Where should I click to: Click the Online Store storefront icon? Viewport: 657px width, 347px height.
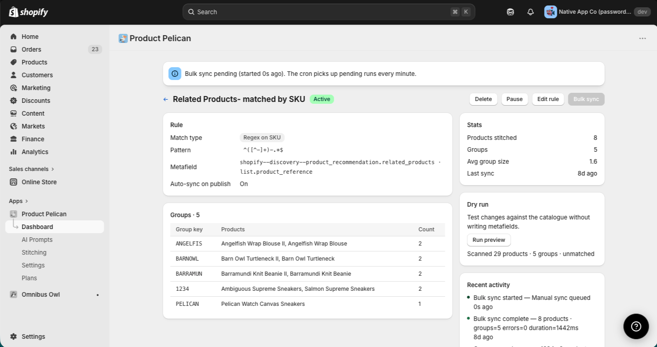[x=13, y=182]
